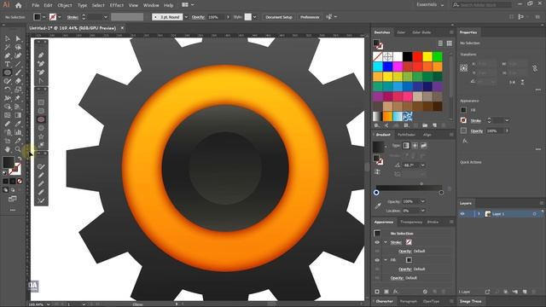
Task: Select the Direct Selection tool
Action: (x=18, y=38)
